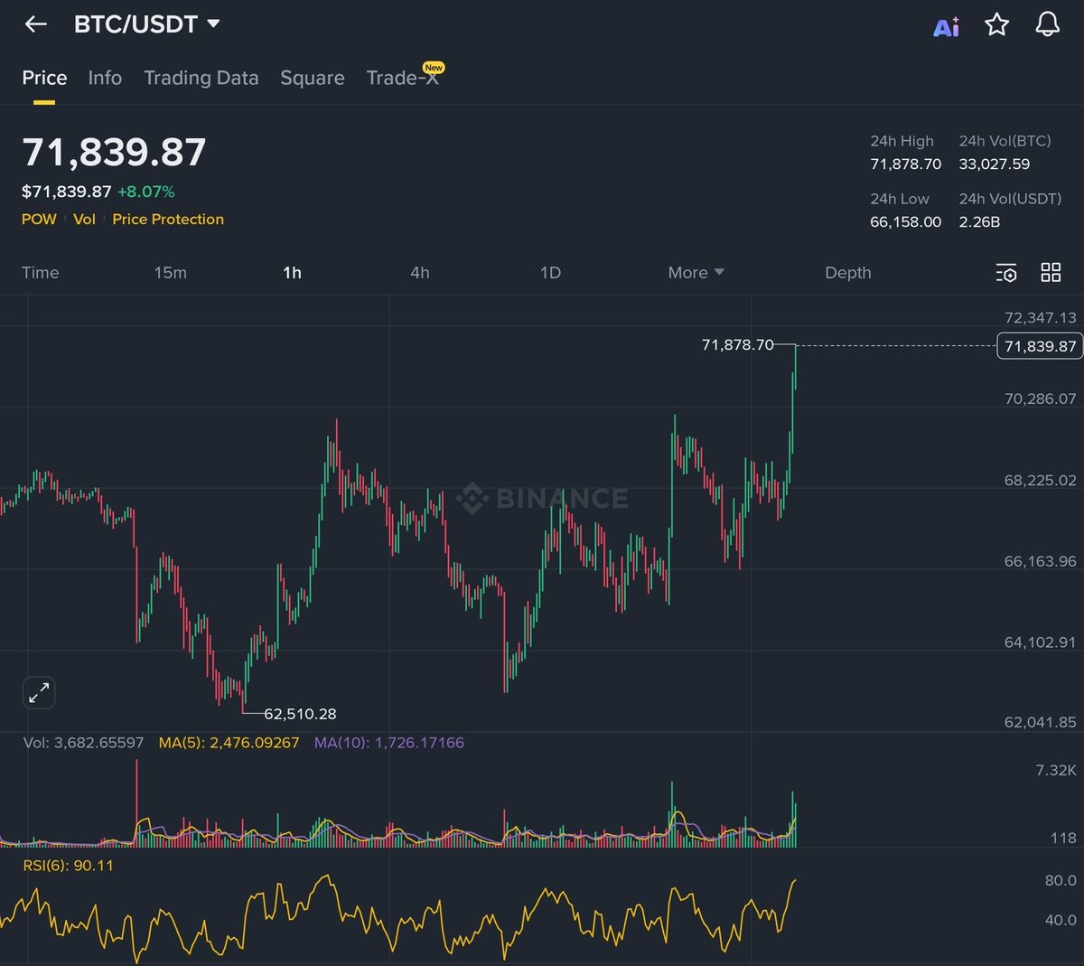Show the Depth chart

(848, 272)
